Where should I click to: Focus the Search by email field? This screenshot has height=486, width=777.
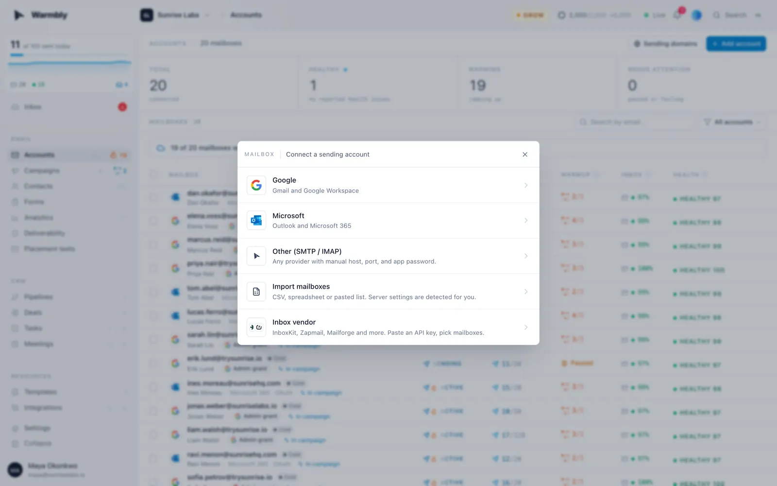click(634, 122)
